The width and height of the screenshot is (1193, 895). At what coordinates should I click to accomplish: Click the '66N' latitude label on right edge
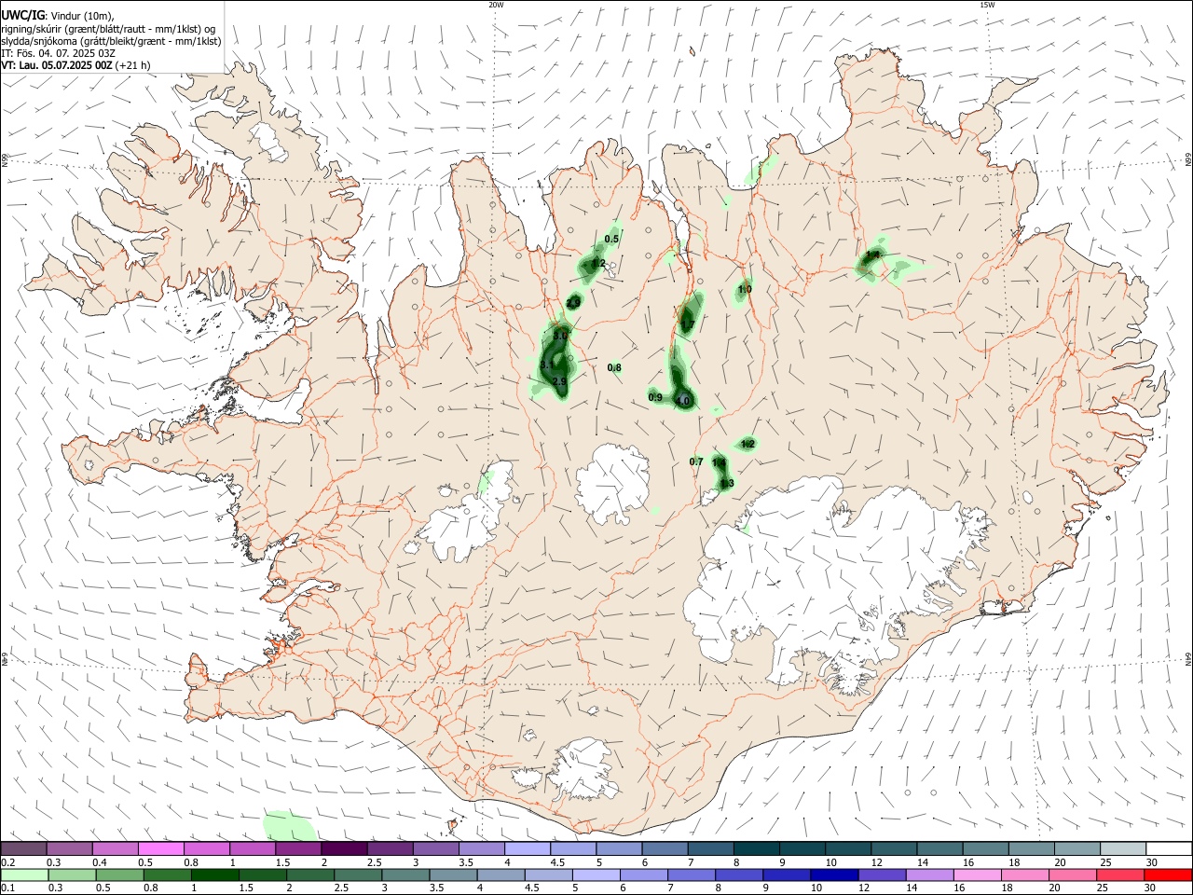coord(1188,160)
